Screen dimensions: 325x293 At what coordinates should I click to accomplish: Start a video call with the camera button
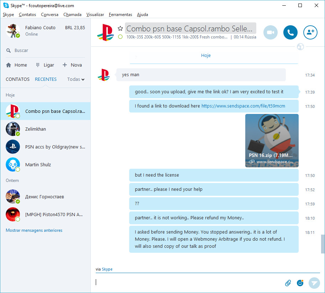point(270,32)
